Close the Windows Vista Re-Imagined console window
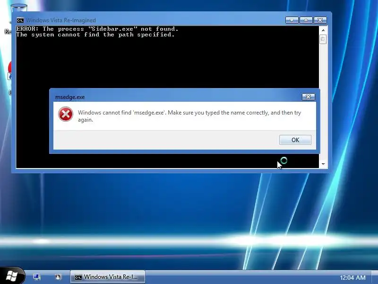 pyautogui.click(x=320, y=20)
